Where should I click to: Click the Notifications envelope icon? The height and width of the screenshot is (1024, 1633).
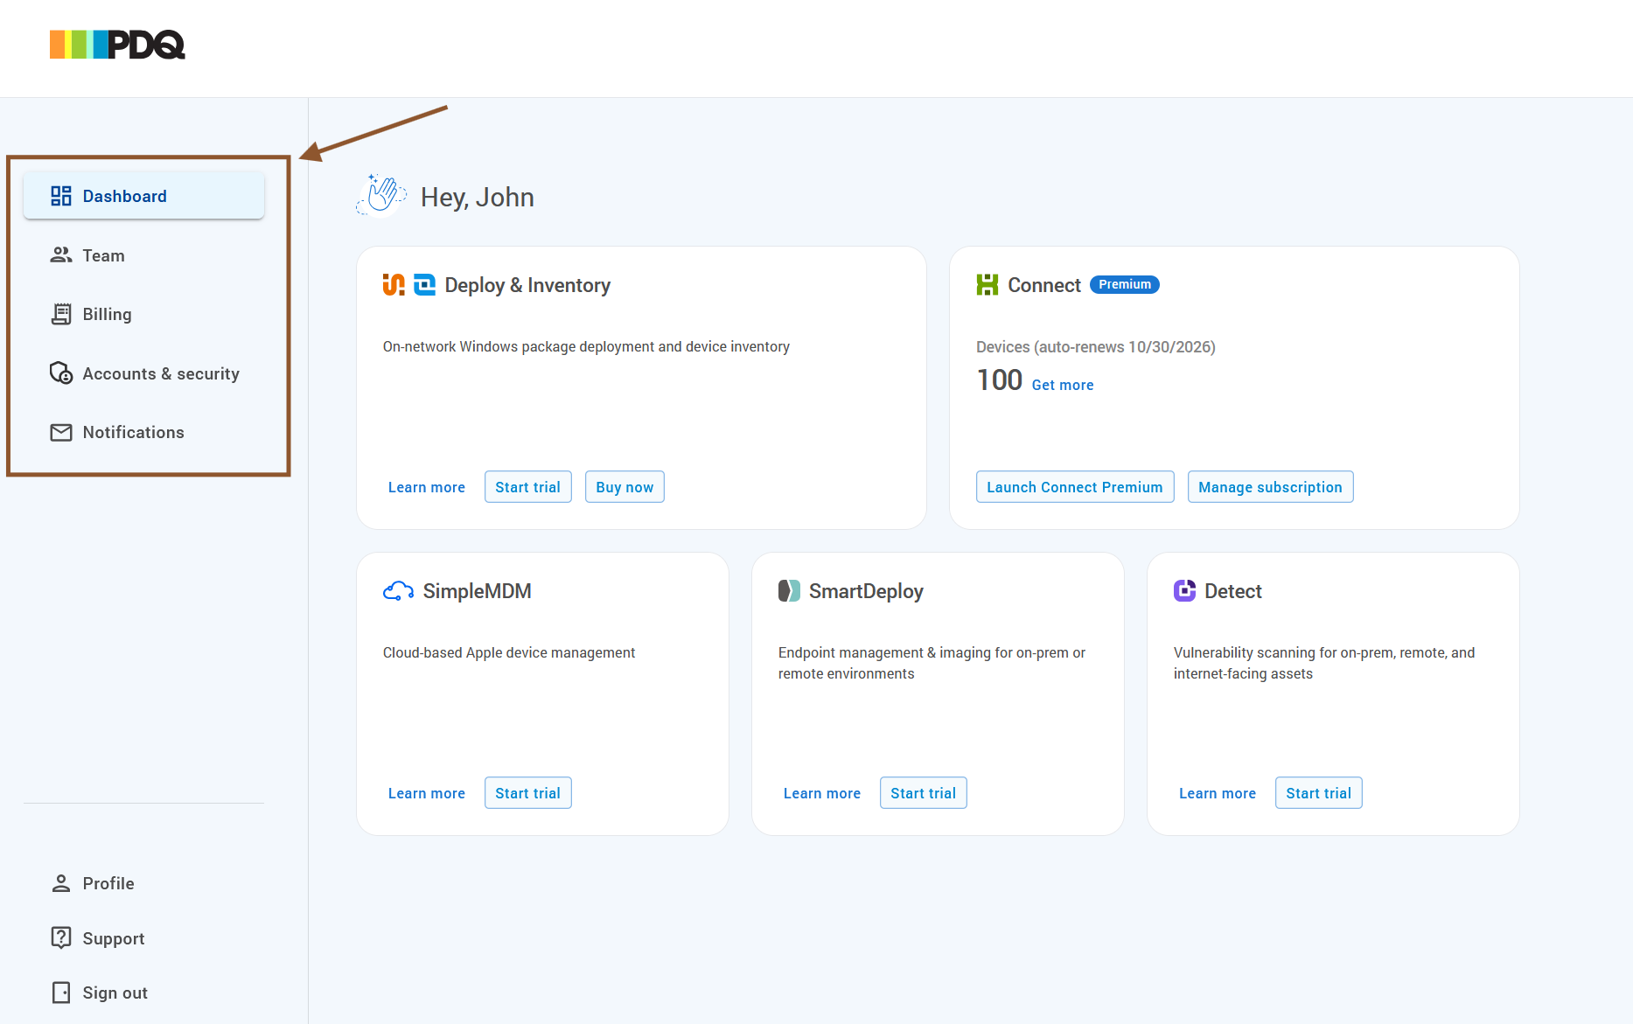pyautogui.click(x=61, y=433)
